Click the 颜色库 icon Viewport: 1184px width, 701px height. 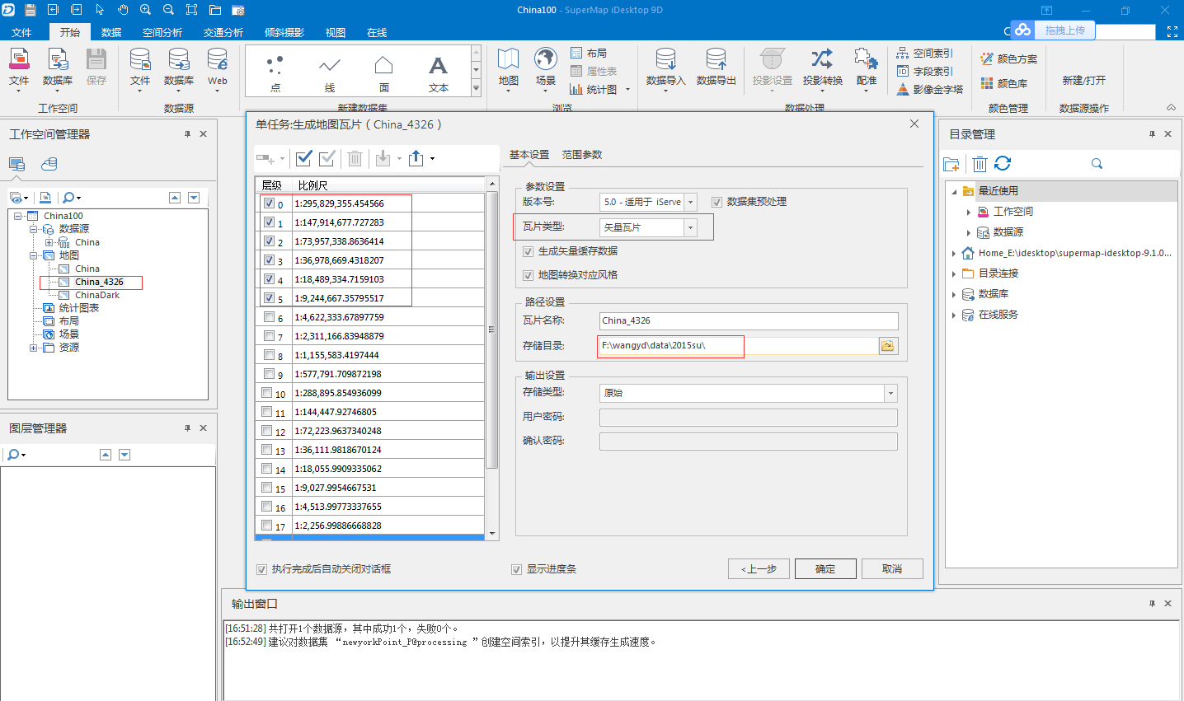[987, 83]
